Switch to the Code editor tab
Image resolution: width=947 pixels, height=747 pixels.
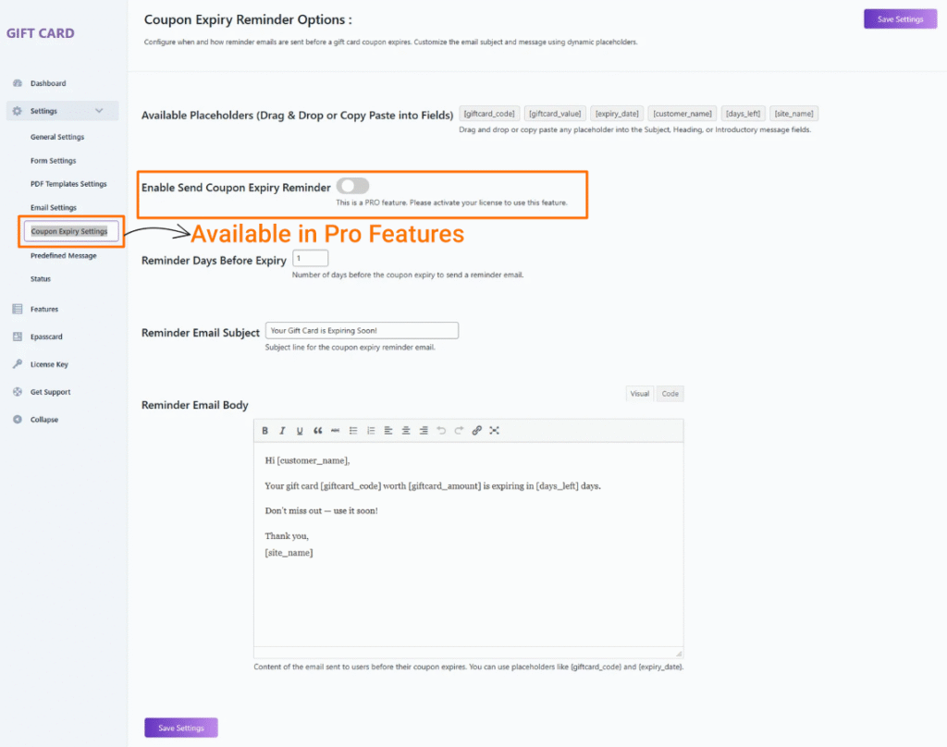670,394
